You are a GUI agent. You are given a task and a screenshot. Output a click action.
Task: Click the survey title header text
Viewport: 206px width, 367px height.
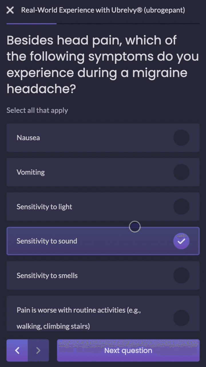(x=103, y=10)
